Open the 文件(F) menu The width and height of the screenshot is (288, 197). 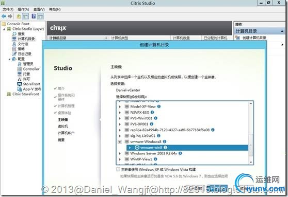click(8, 9)
